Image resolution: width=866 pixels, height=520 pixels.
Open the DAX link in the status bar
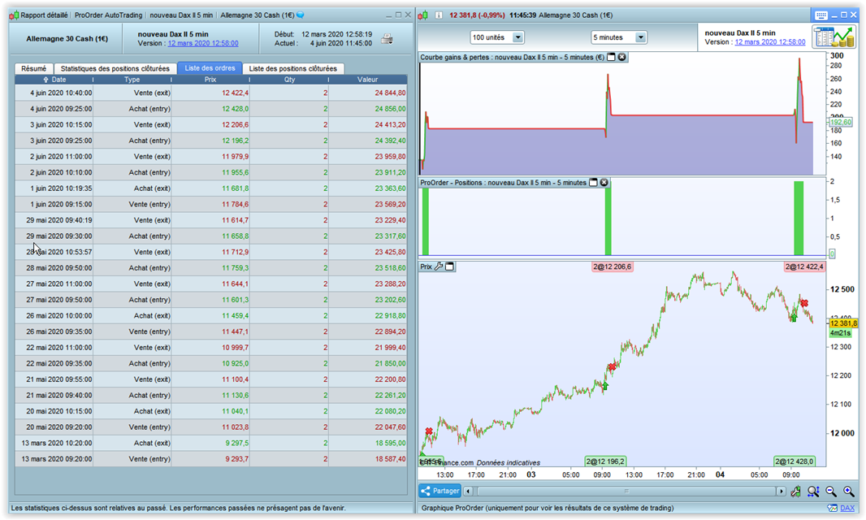click(x=847, y=508)
